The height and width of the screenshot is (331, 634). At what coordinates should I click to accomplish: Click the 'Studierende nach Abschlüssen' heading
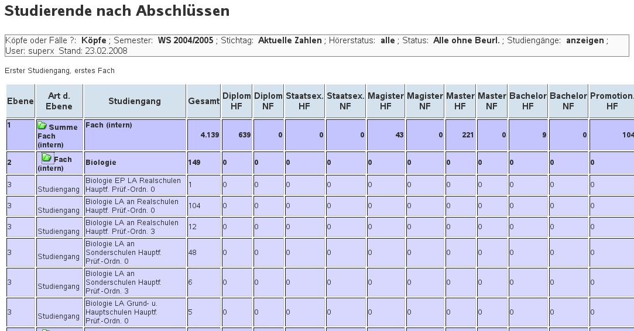coord(117,11)
